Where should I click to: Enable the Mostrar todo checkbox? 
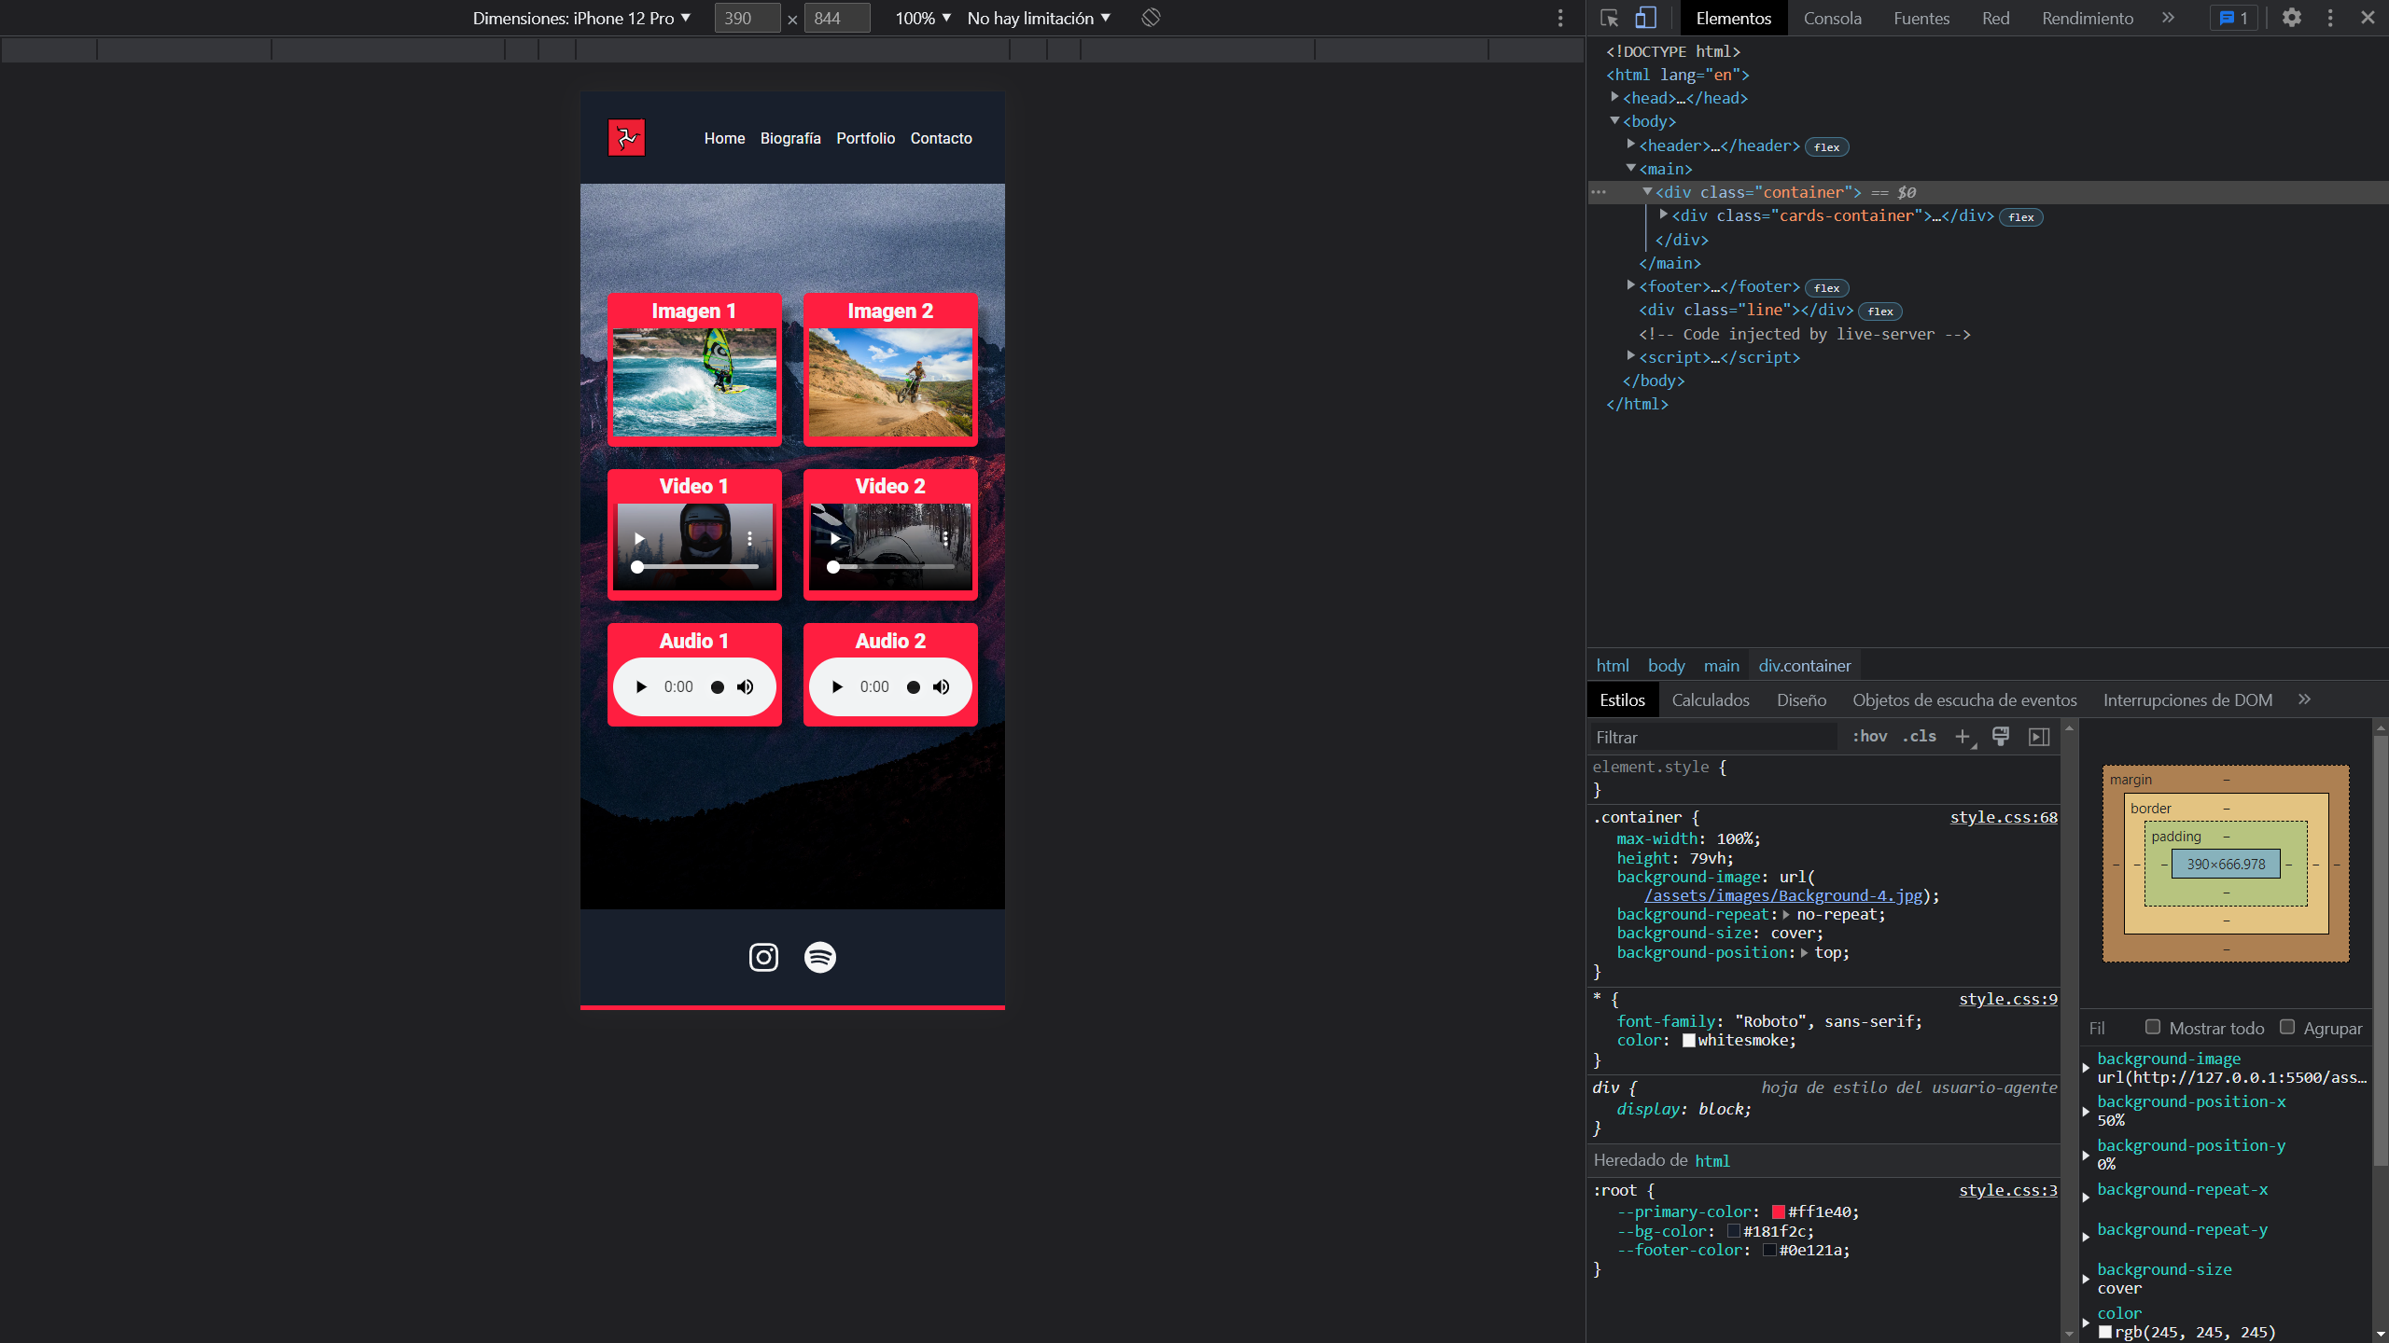pyautogui.click(x=2153, y=1027)
